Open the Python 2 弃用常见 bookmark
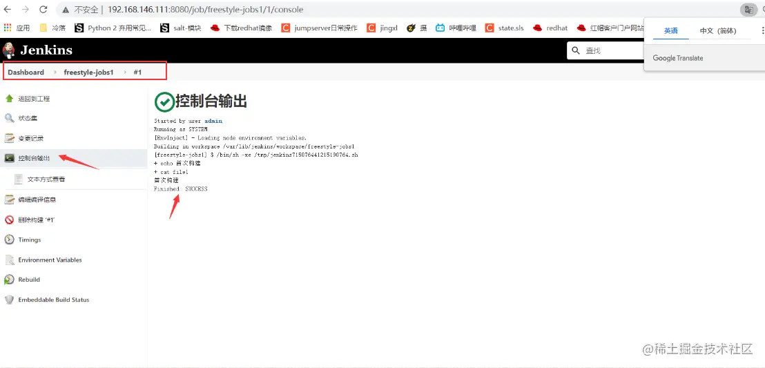The height and width of the screenshot is (368, 765). tap(113, 28)
